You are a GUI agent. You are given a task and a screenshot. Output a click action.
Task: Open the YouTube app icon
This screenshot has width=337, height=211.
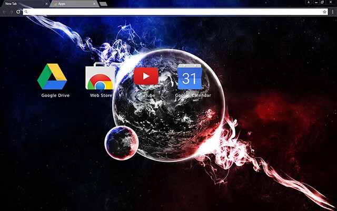(146, 76)
